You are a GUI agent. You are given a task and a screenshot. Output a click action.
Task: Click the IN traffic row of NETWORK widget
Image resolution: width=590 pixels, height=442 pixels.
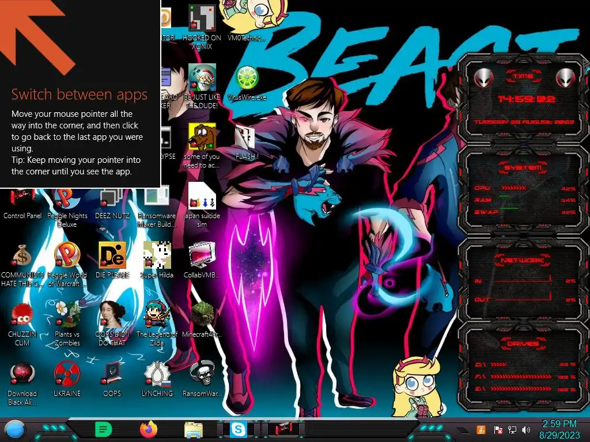524,280
